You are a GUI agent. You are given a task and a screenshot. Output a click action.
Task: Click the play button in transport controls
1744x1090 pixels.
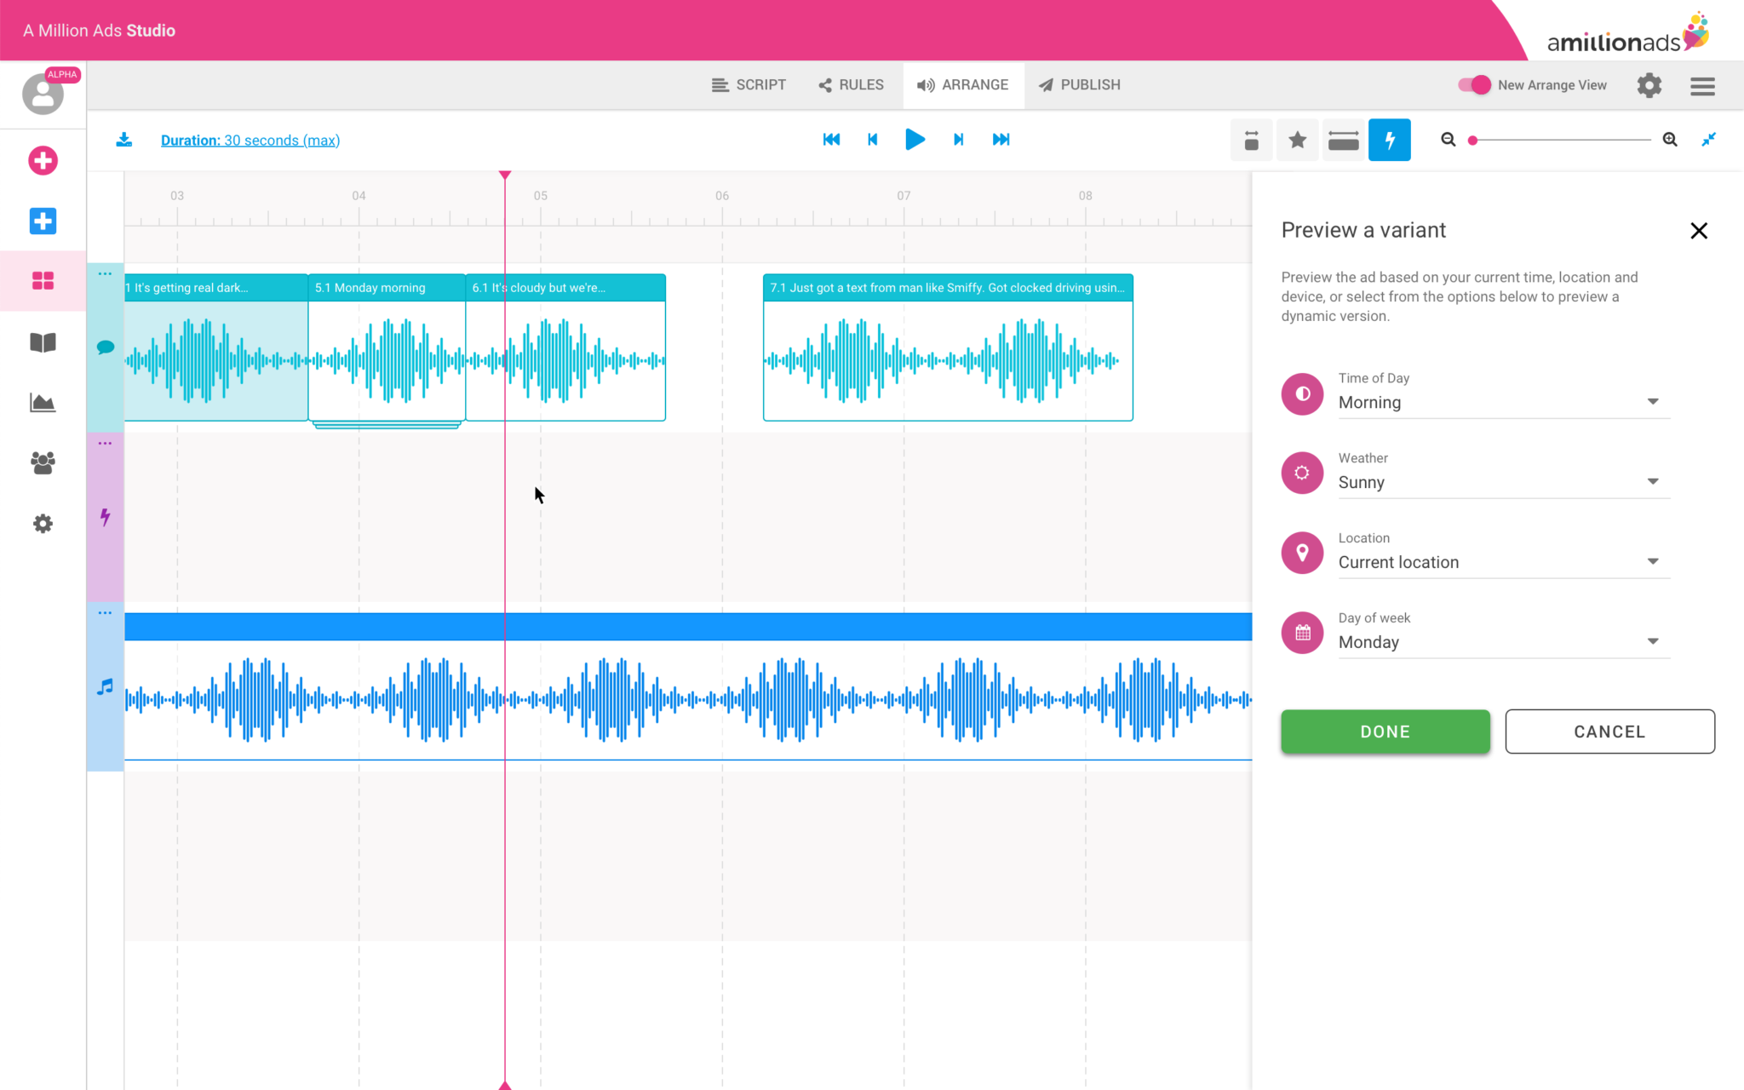(x=915, y=140)
